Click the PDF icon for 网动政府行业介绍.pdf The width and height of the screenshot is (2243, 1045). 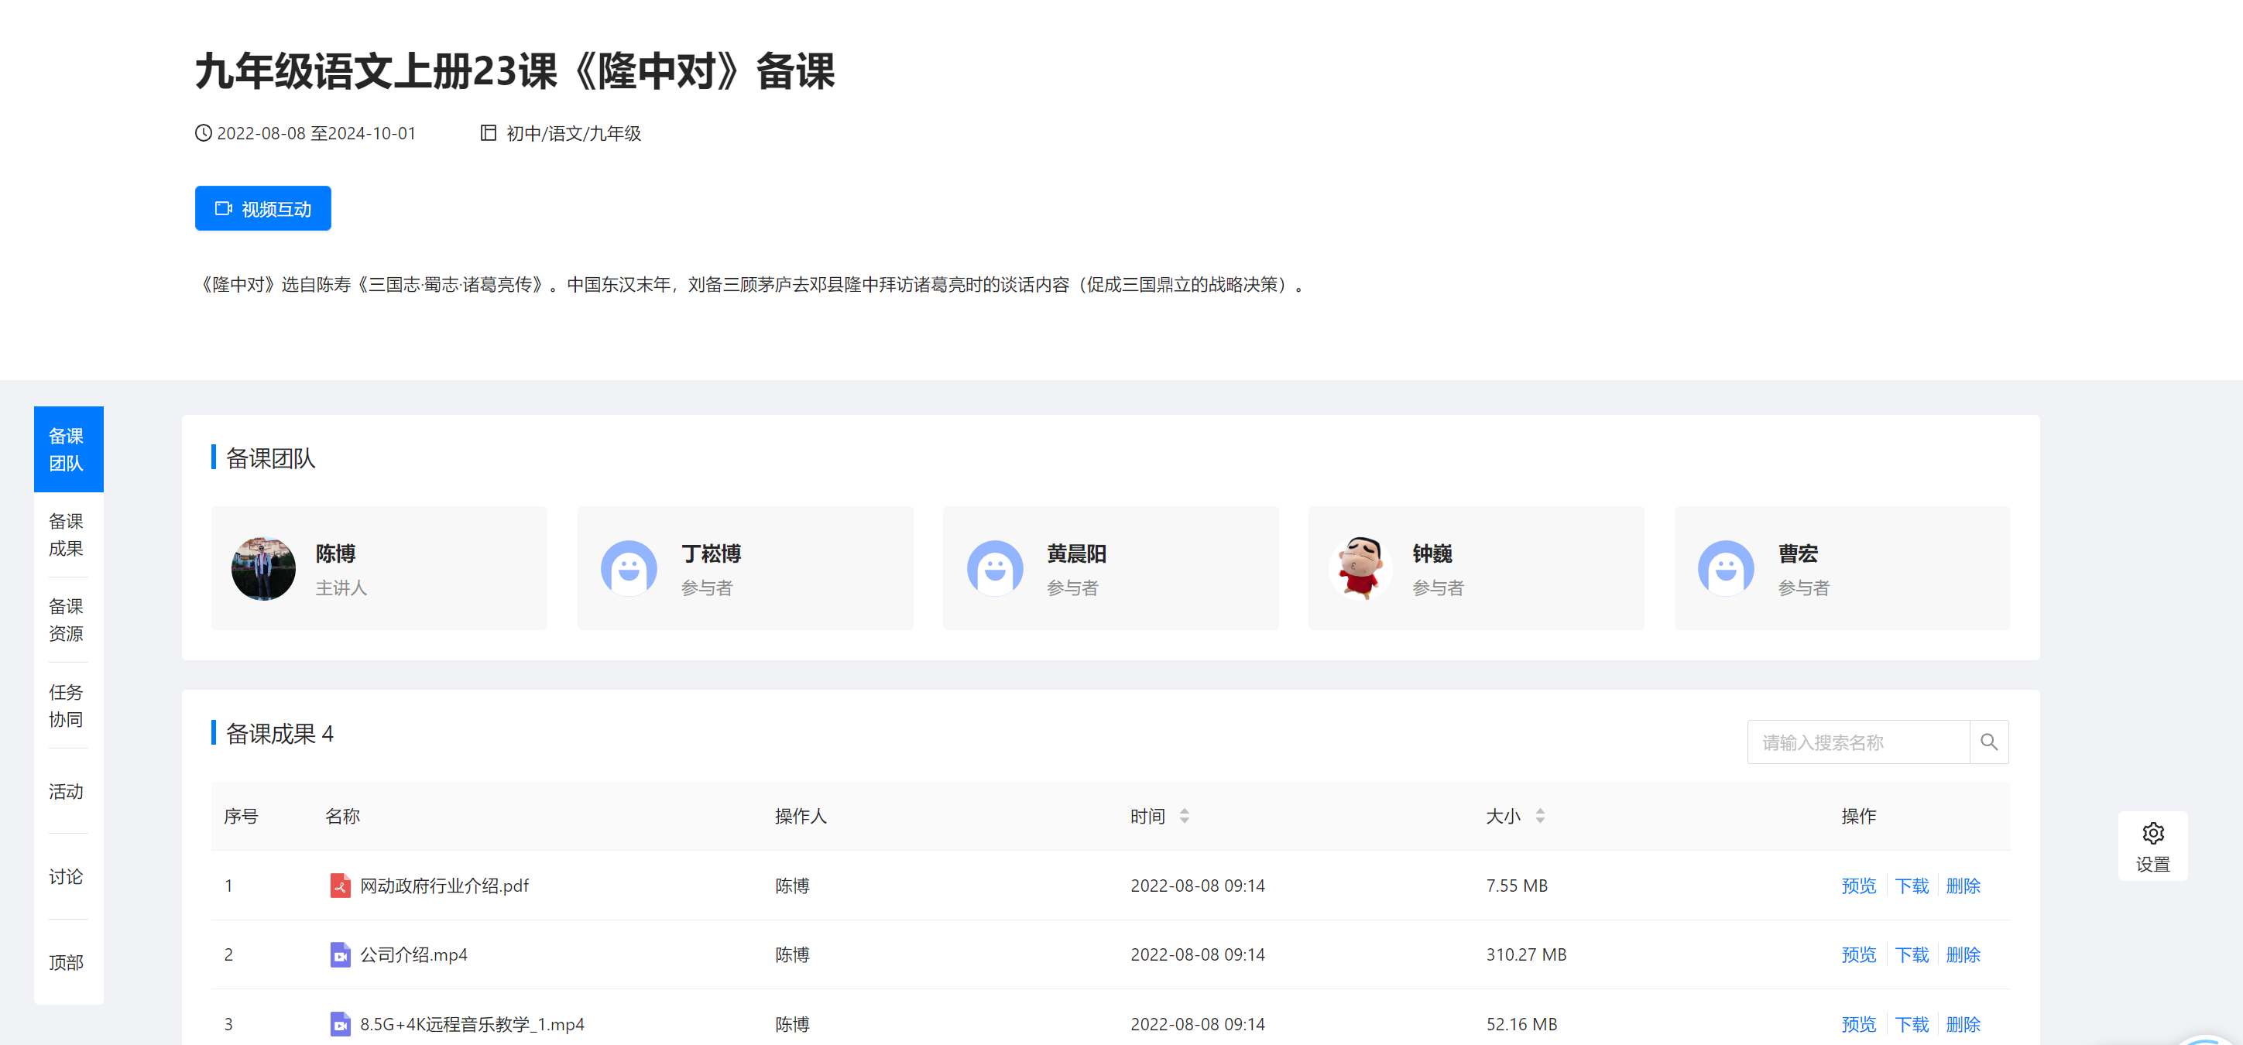click(x=340, y=886)
